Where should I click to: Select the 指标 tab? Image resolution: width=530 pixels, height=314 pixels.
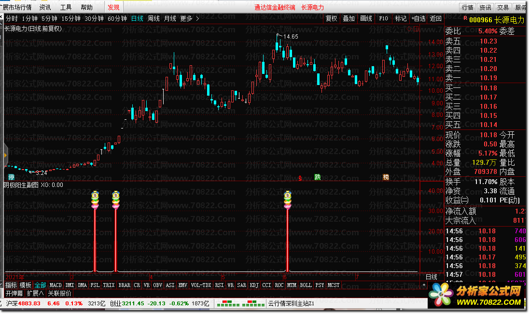point(11,285)
